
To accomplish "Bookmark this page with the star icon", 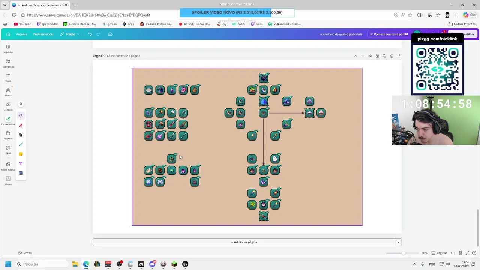I will tap(410, 15).
